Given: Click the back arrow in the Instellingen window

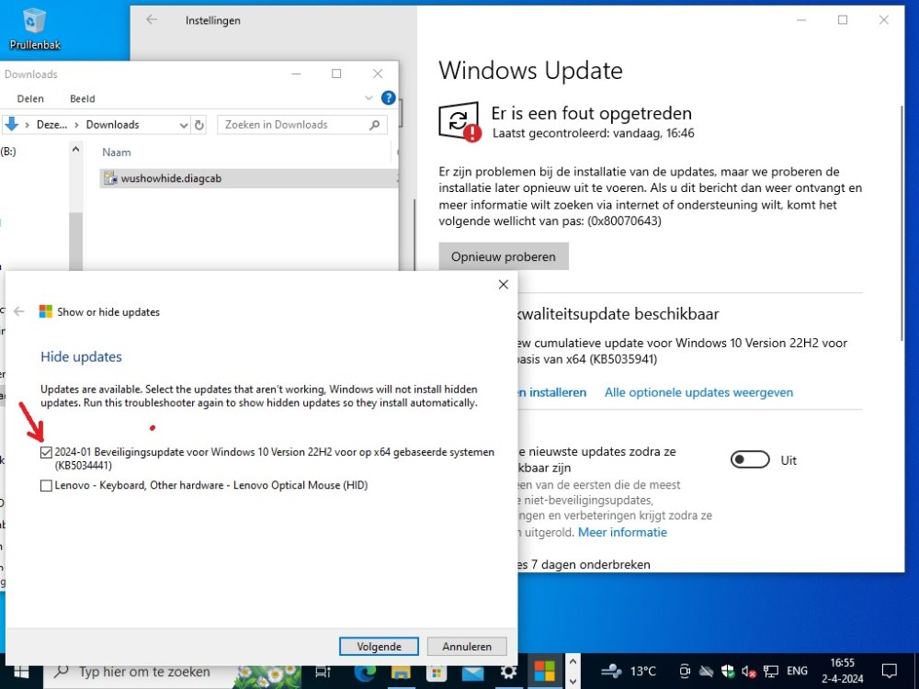Looking at the screenshot, I should pos(152,19).
